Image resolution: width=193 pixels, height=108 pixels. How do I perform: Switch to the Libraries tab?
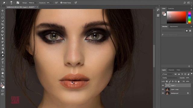coord(165,27)
